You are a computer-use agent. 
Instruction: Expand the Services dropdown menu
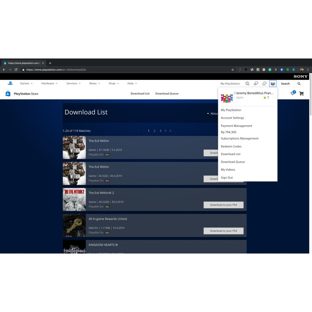click(x=73, y=83)
